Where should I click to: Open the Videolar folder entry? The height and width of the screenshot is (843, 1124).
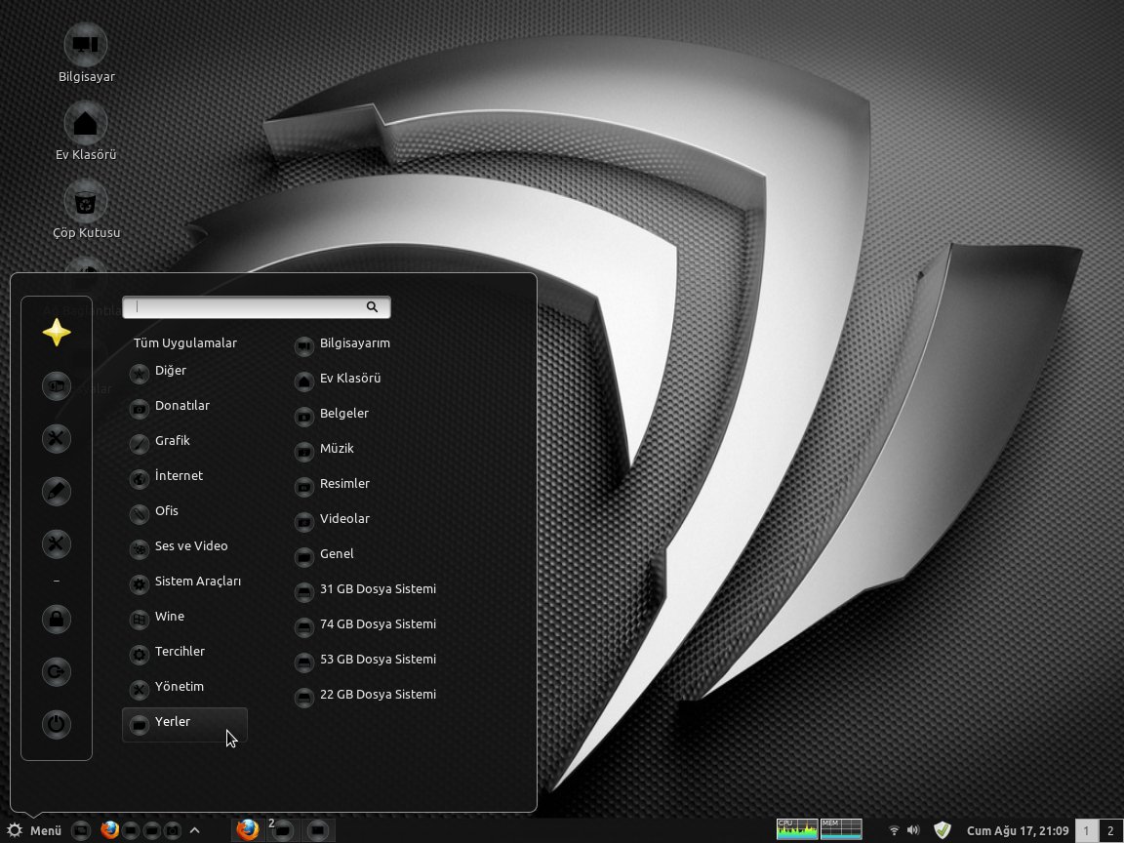point(333,519)
